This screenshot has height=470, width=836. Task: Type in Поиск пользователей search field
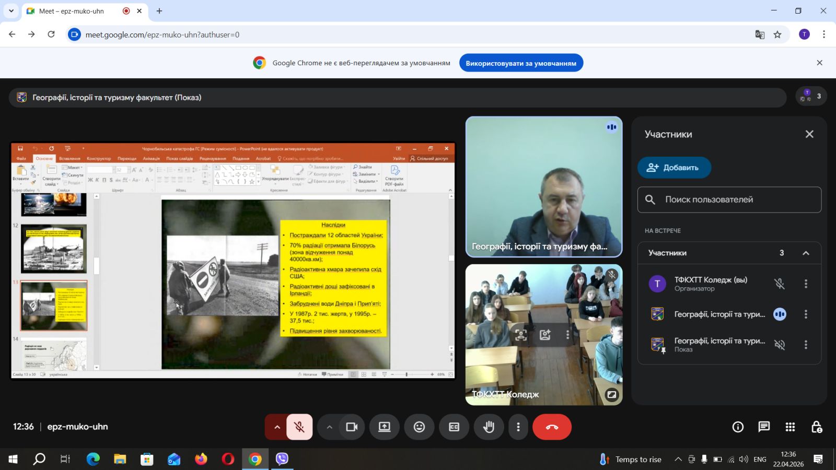click(x=737, y=199)
